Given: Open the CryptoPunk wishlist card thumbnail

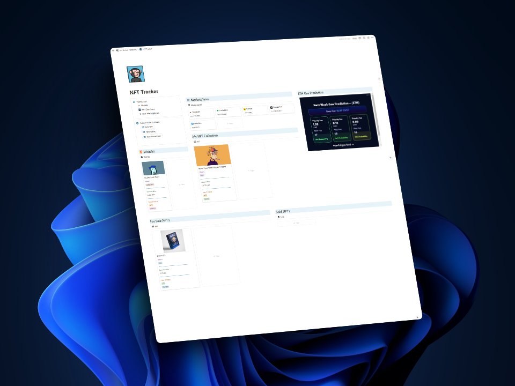Looking at the screenshot, I should 153,168.
